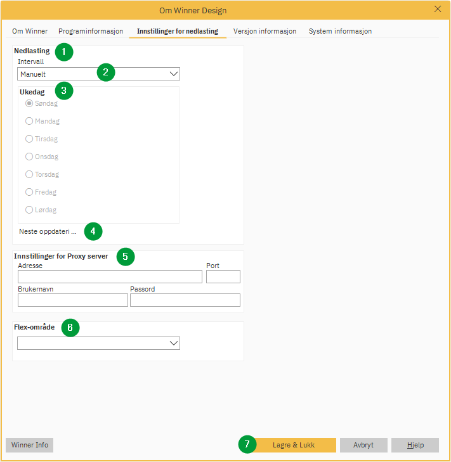451x462 pixels.
Task: Open the Programinformasjon tab
Action: point(91,31)
